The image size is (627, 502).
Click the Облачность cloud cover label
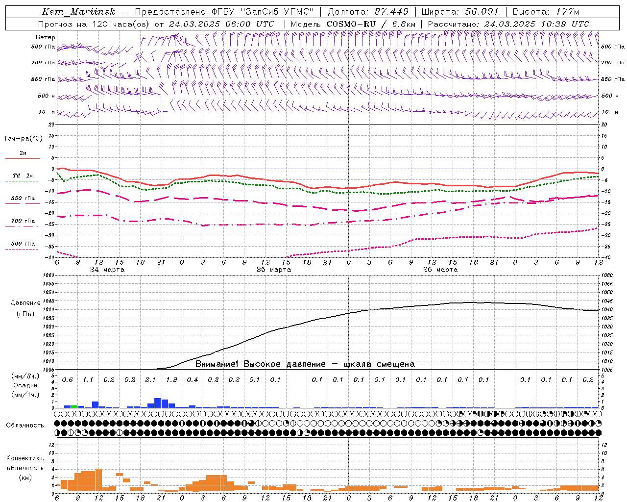pos(25,426)
